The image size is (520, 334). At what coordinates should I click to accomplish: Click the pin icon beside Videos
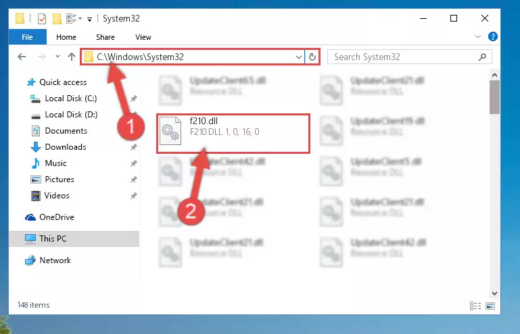click(134, 196)
